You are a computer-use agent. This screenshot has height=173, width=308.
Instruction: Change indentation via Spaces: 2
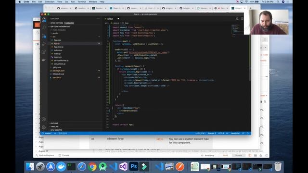(212, 134)
